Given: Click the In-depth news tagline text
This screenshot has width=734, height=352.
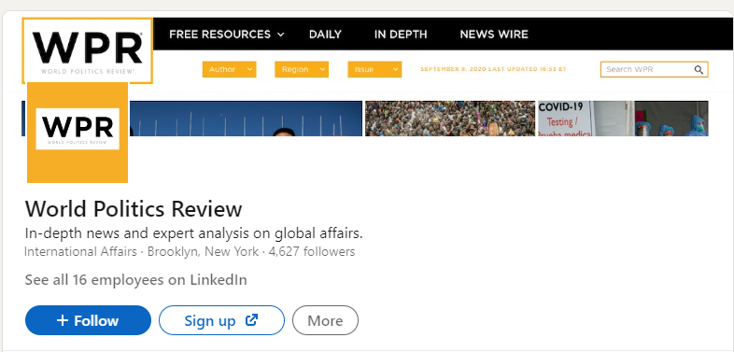Looking at the screenshot, I should [x=194, y=233].
